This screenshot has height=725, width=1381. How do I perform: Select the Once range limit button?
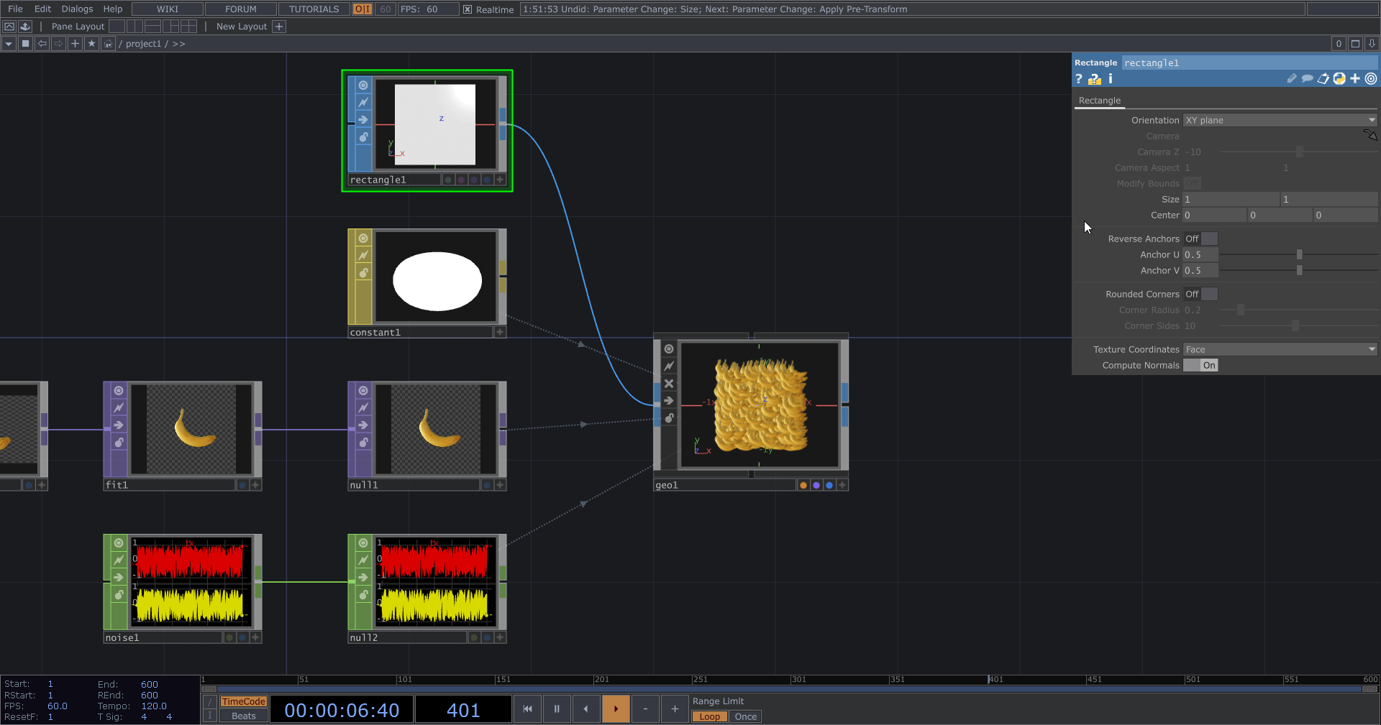(x=745, y=717)
